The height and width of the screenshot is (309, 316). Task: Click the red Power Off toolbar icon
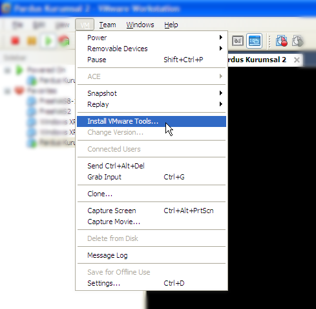coord(15,41)
